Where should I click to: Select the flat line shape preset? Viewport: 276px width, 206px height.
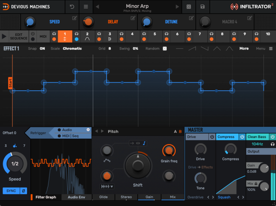click(x=180, y=49)
